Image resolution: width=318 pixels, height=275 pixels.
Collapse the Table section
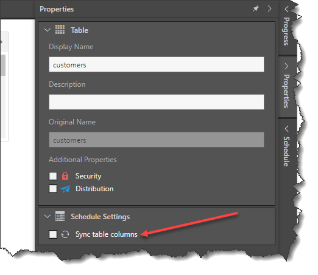pos(47,30)
